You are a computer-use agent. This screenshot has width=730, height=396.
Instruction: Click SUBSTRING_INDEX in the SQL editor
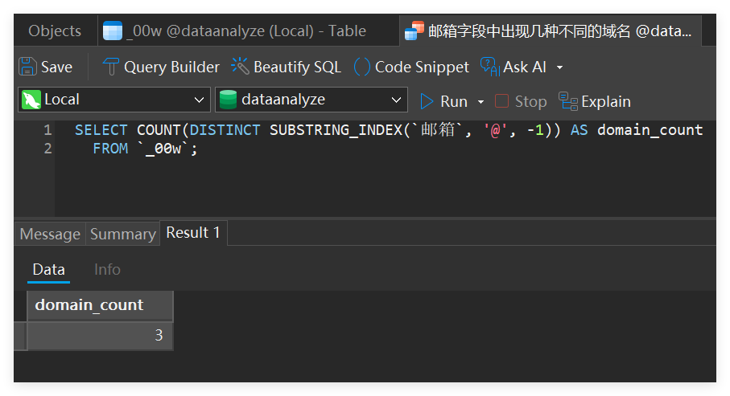coord(336,129)
